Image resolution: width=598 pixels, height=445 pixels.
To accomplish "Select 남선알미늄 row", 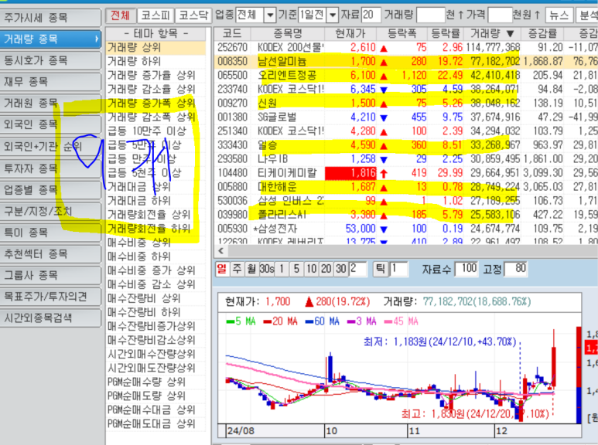I will [x=406, y=61].
